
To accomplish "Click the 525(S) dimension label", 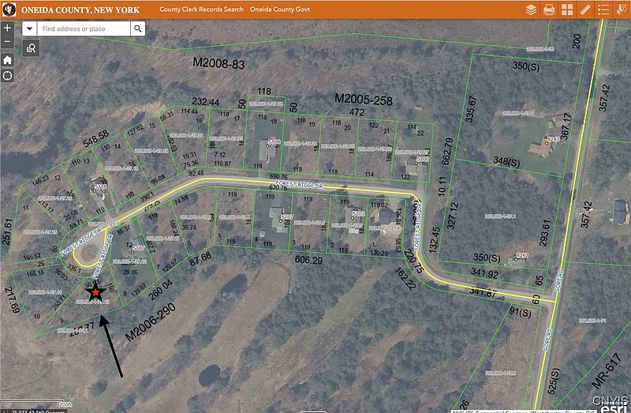I will pos(554,381).
